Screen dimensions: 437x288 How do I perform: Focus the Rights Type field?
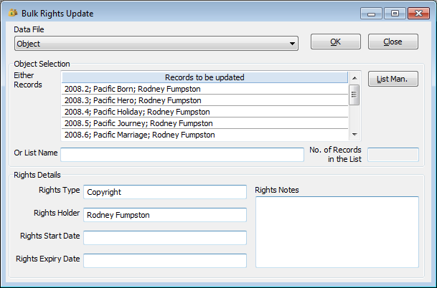[x=165, y=192]
